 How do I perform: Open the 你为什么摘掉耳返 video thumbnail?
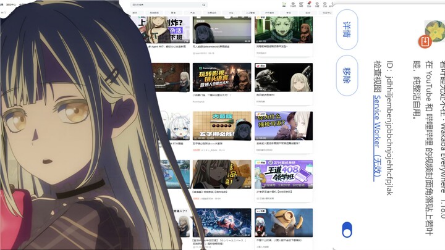[x=284, y=126]
